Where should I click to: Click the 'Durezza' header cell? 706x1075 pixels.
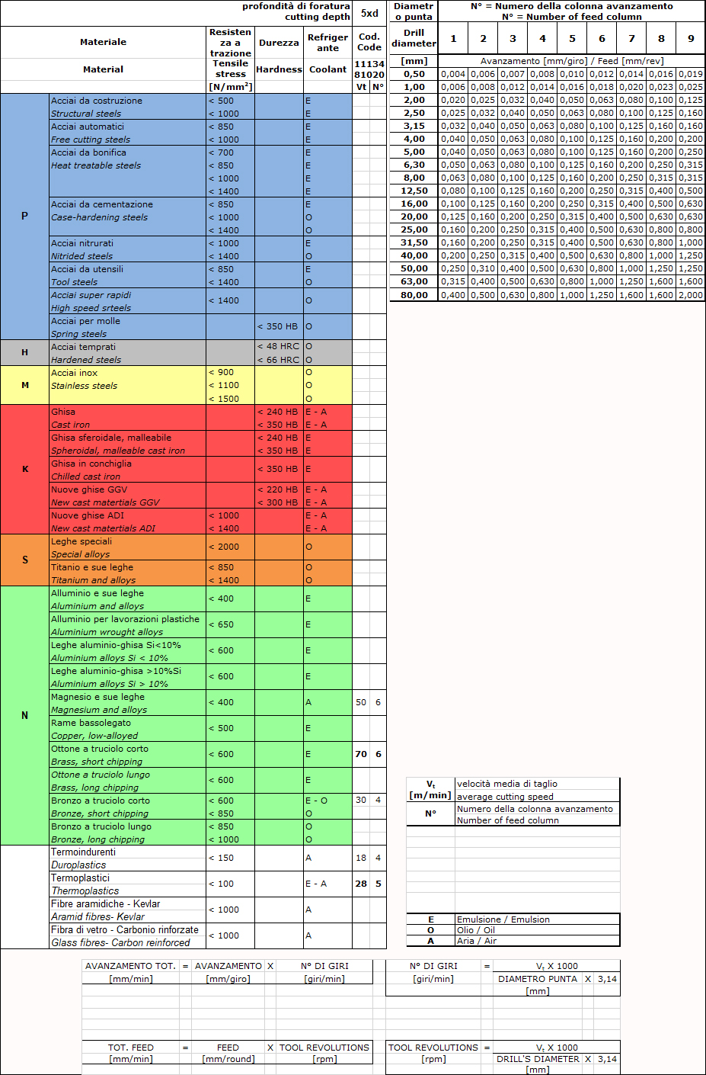coord(279,43)
